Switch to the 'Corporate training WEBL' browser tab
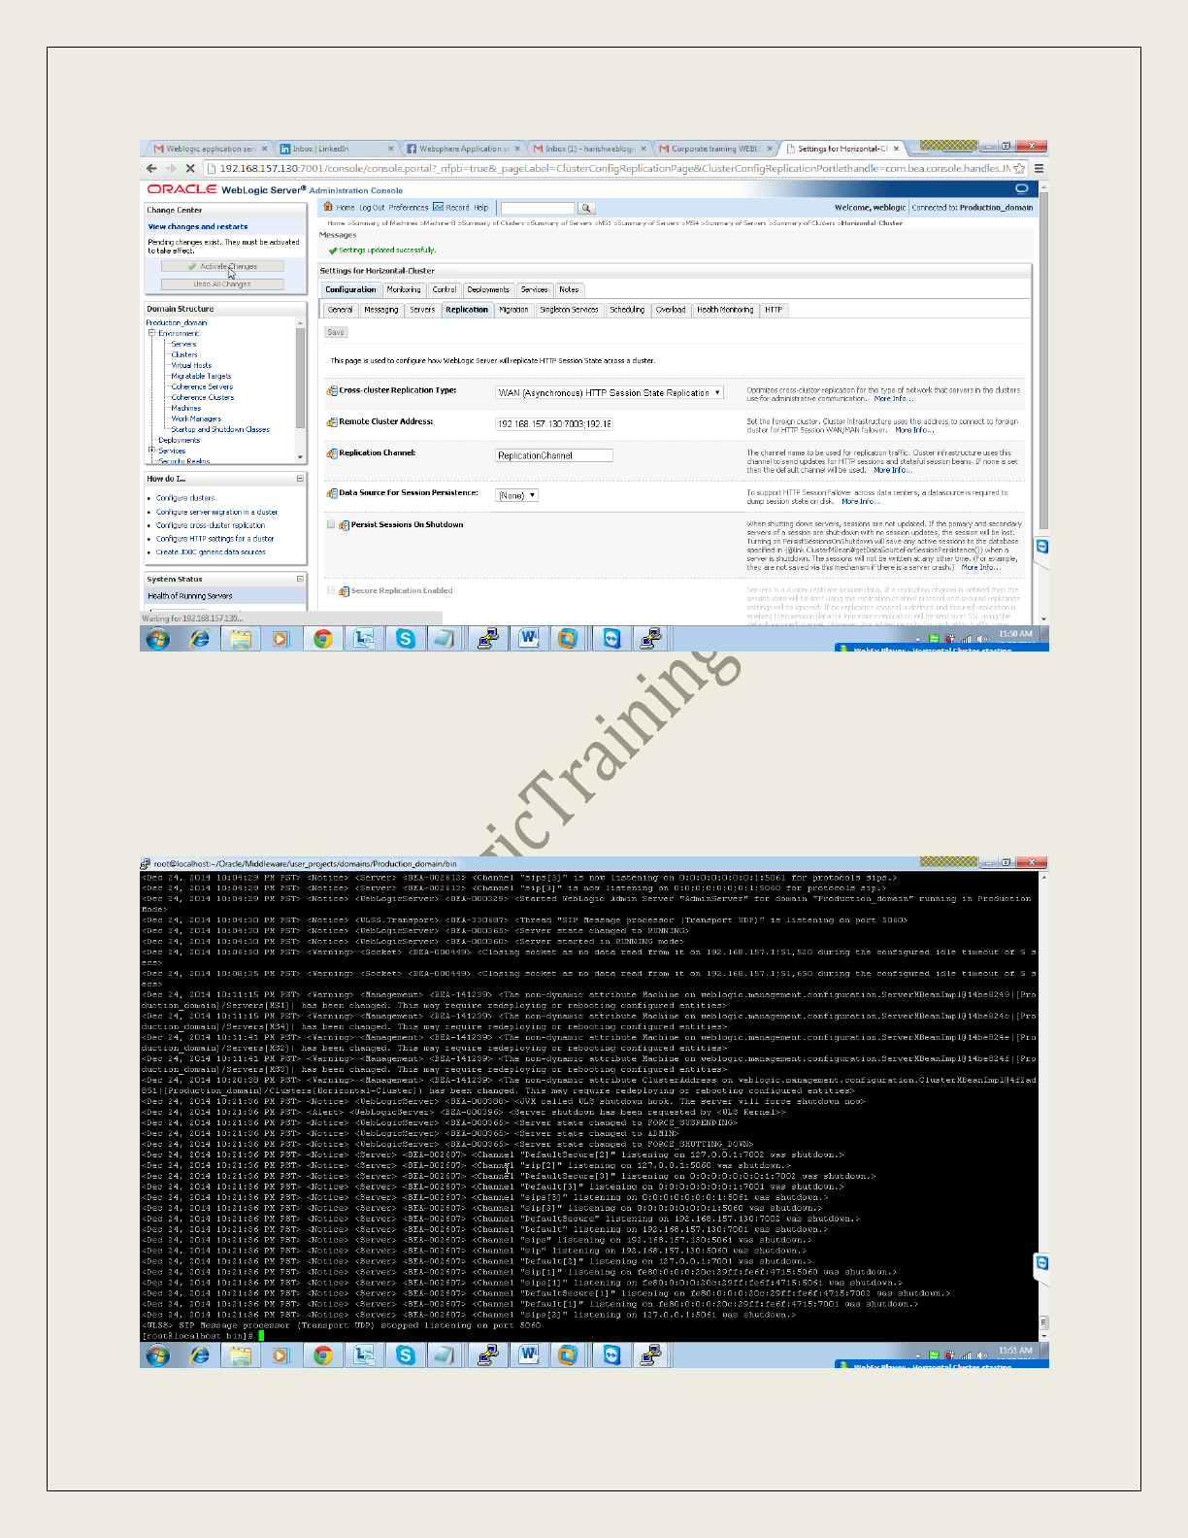The image size is (1188, 1538). coord(714,149)
